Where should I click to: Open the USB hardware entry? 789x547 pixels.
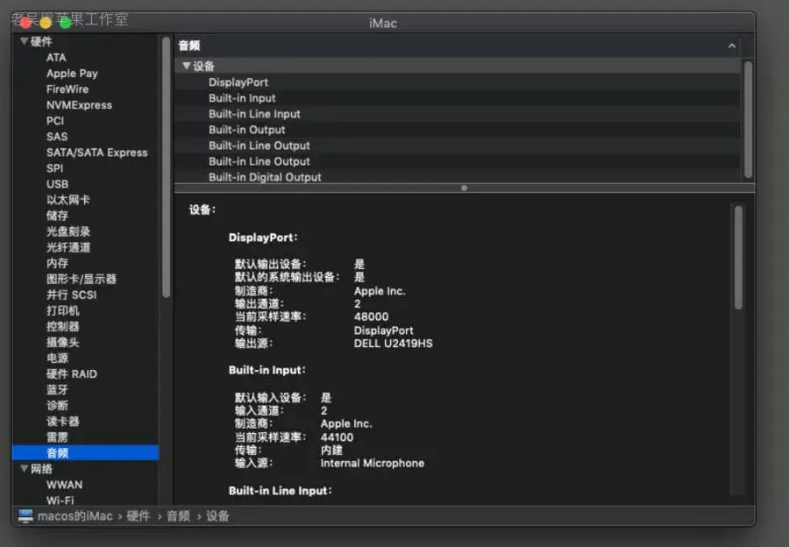coord(57,184)
